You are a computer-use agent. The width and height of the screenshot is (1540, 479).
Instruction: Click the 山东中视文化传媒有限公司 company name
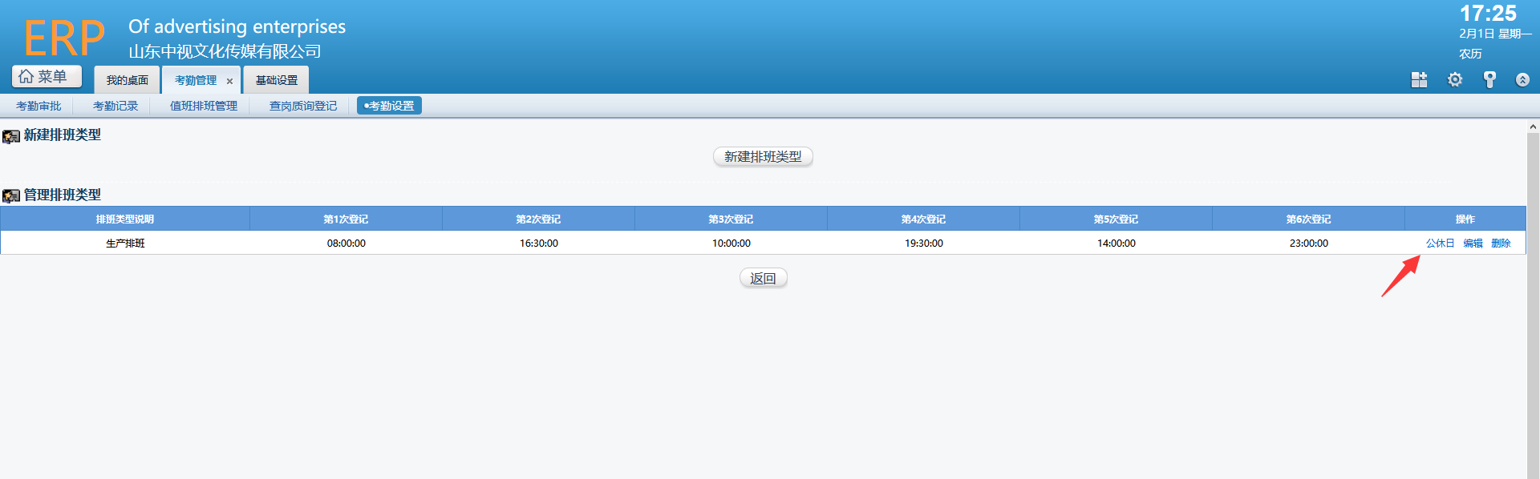click(225, 51)
